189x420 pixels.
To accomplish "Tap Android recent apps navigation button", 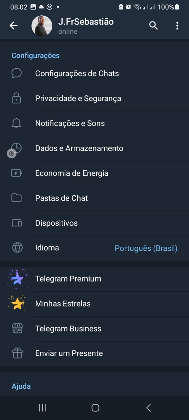I will tap(43, 408).
